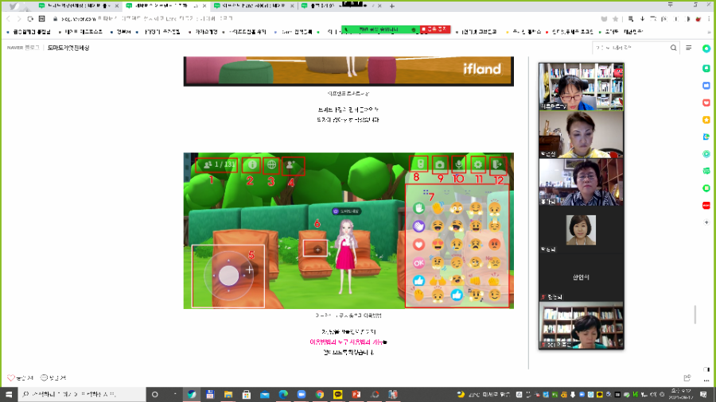Open Cortana circle on taskbar
This screenshot has width=716, height=402.
click(x=155, y=394)
